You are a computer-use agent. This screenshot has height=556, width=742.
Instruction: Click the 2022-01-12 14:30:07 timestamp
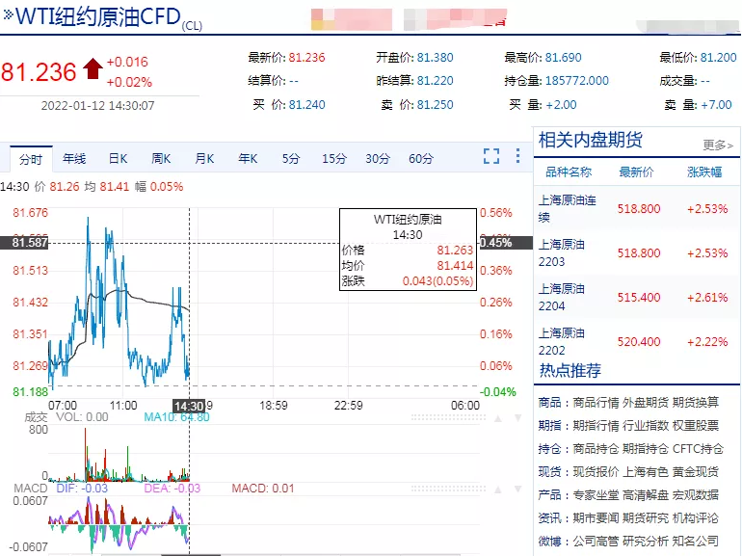point(98,106)
